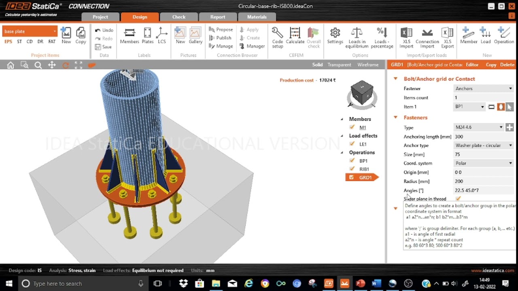
Task: Open IDEA StatiCa from the Windows taskbar
Action: click(328, 284)
